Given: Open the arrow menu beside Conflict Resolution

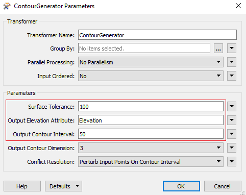Looking at the screenshot, I should coord(232,162).
